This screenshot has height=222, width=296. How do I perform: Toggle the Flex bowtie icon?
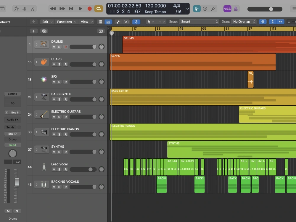[126, 22]
